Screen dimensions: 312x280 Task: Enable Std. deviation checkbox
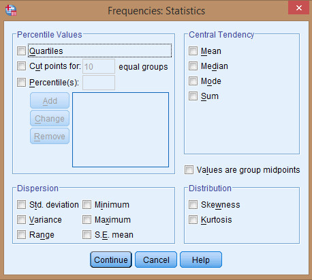click(x=21, y=205)
